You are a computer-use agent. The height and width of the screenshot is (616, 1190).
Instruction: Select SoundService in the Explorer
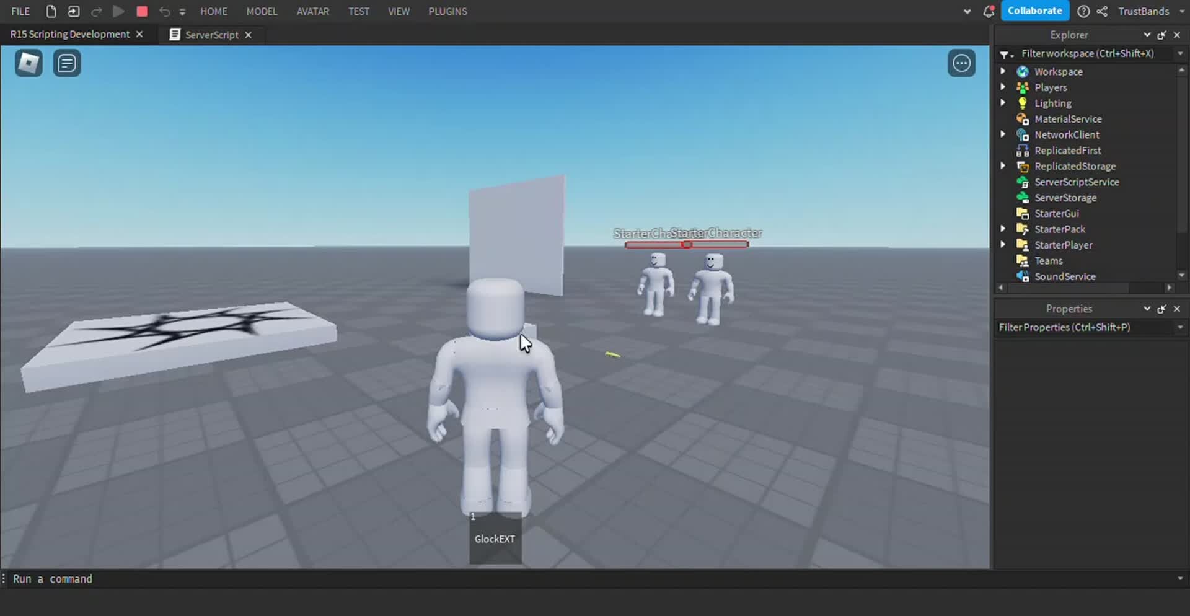1065,276
